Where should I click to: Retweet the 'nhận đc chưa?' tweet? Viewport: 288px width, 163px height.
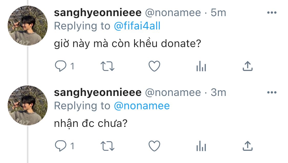coord(108,146)
